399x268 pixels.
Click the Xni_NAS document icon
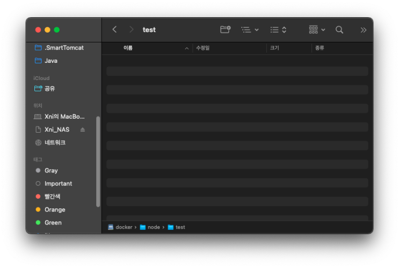(38, 129)
